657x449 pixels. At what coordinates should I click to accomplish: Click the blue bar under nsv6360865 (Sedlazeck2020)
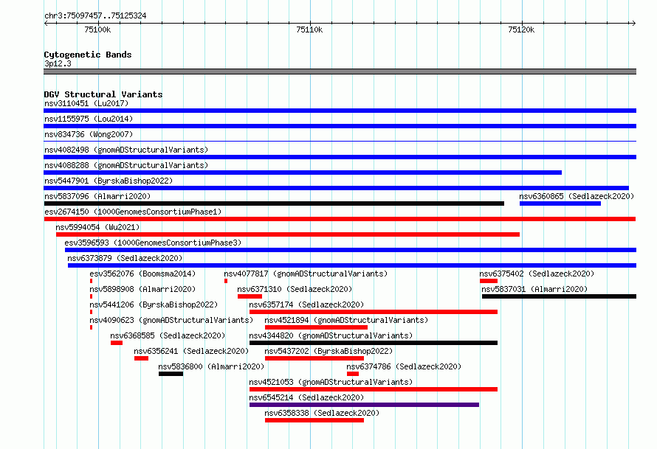pyautogui.click(x=560, y=203)
